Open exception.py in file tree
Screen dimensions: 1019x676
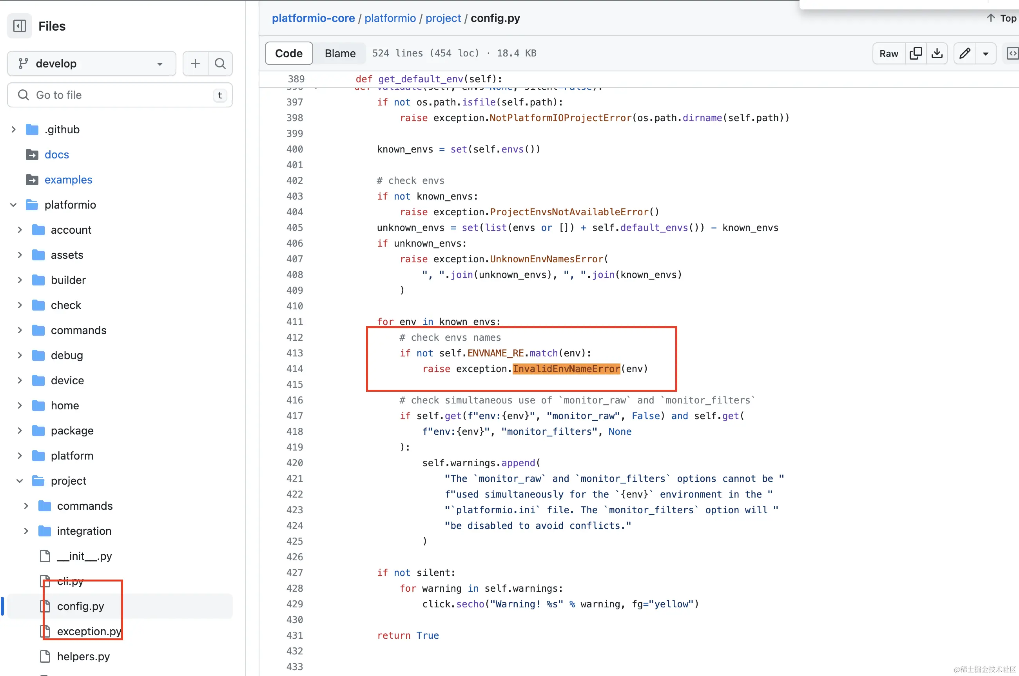point(89,631)
